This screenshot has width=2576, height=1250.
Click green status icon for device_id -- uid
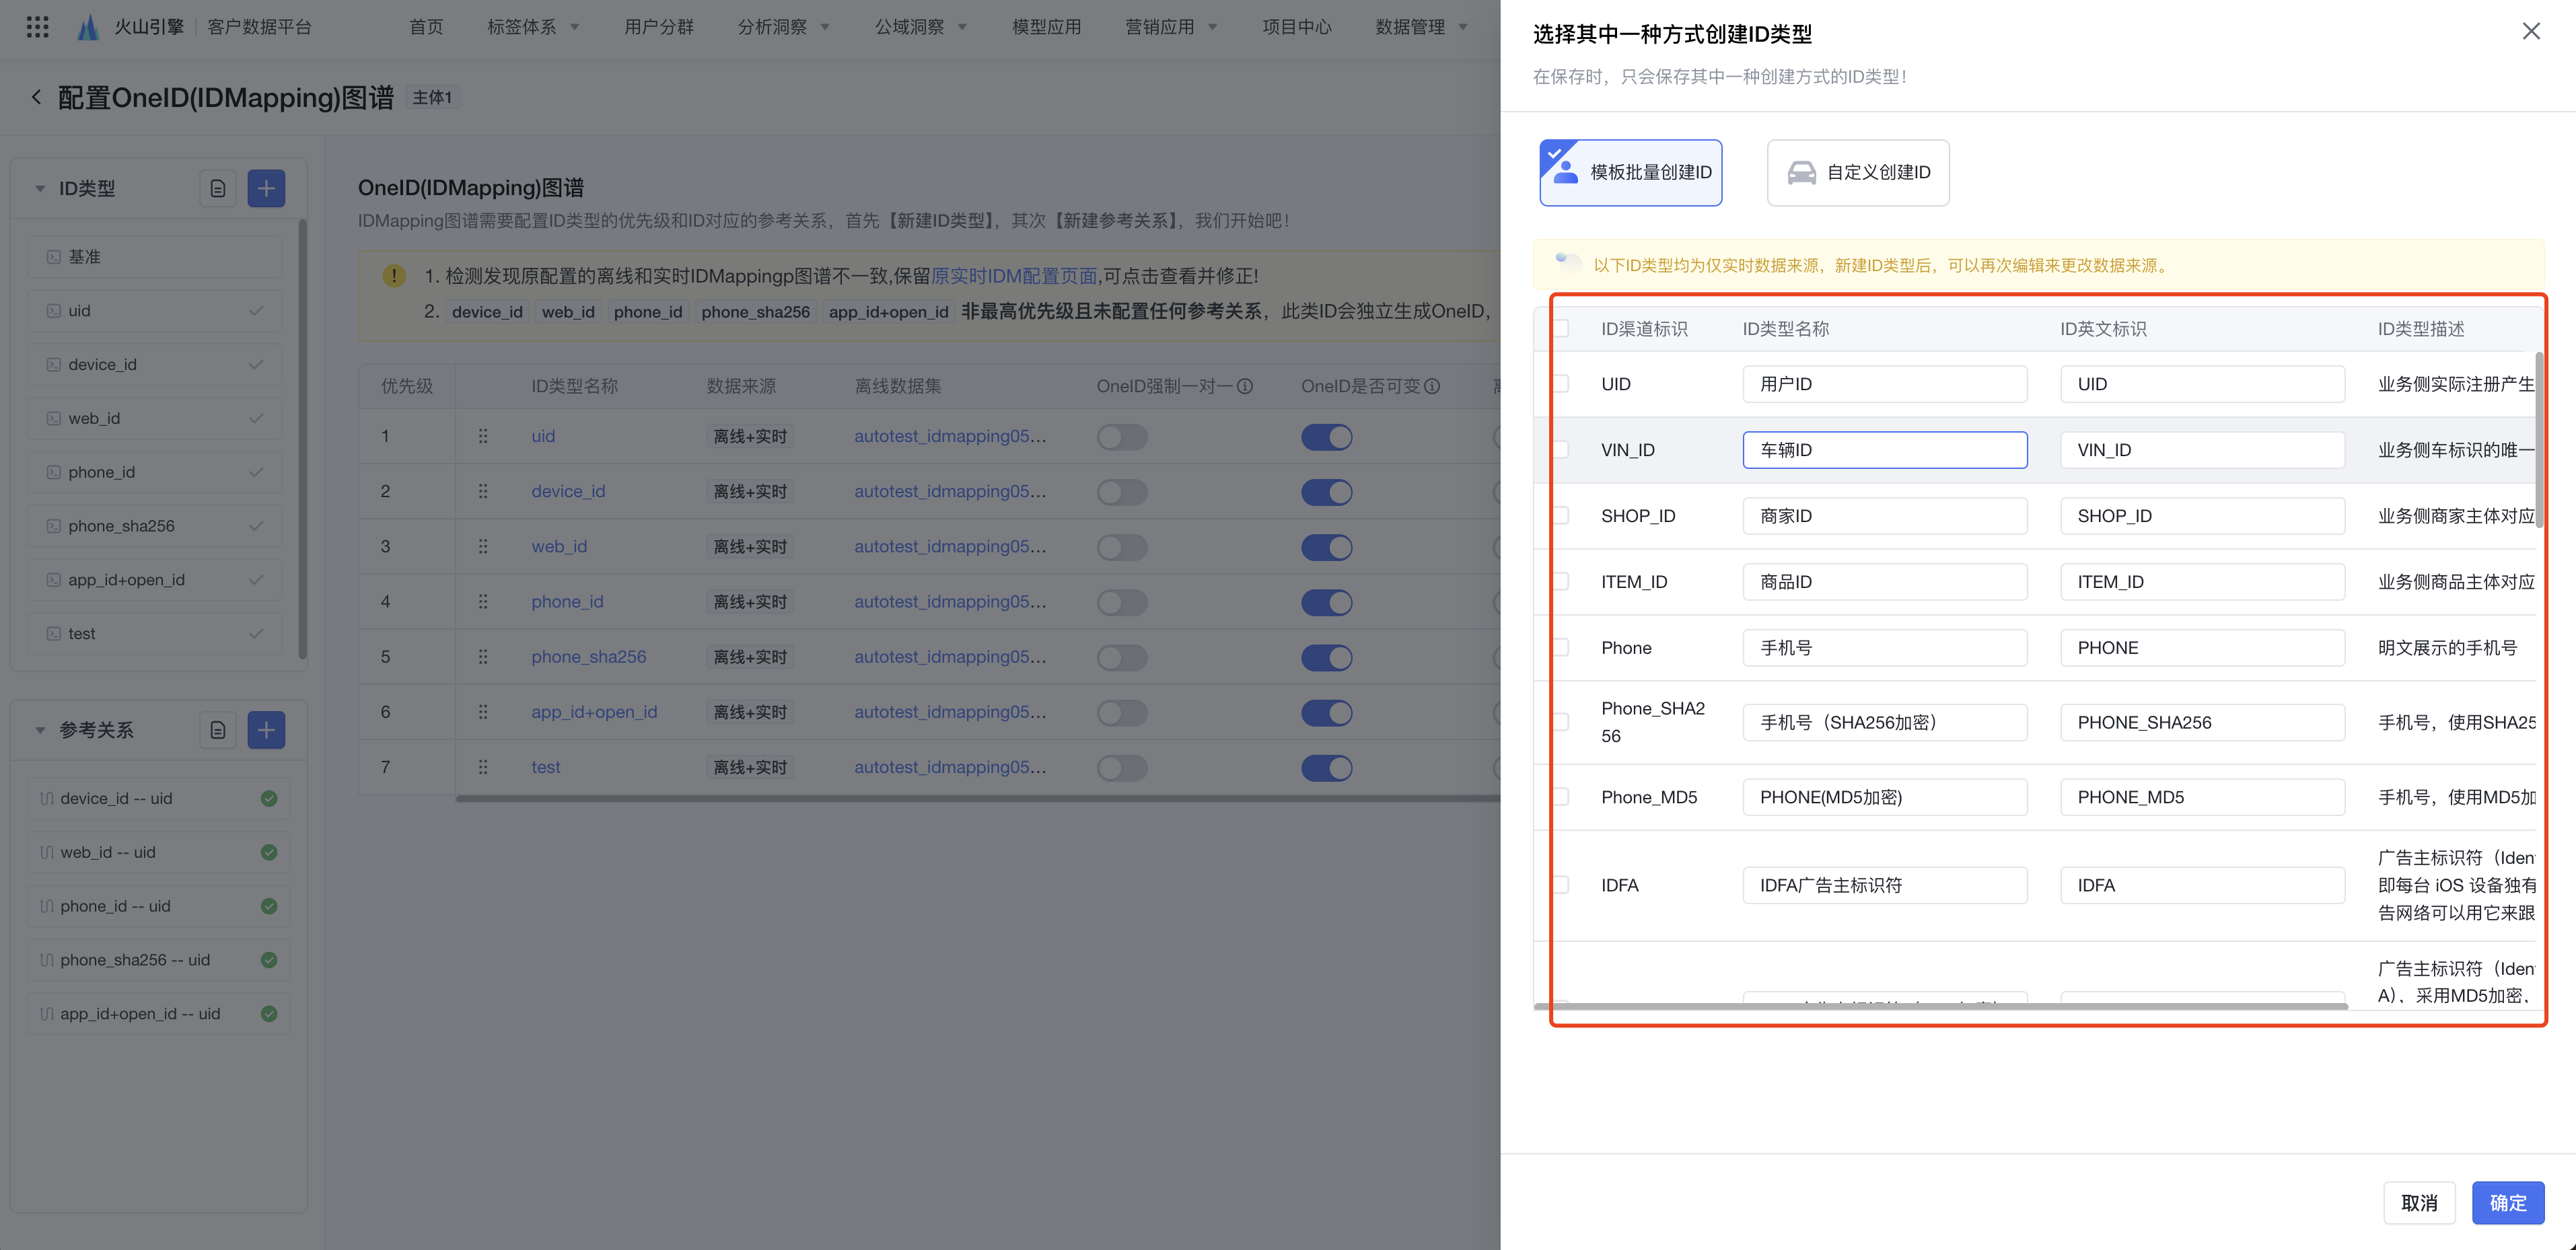click(x=269, y=798)
